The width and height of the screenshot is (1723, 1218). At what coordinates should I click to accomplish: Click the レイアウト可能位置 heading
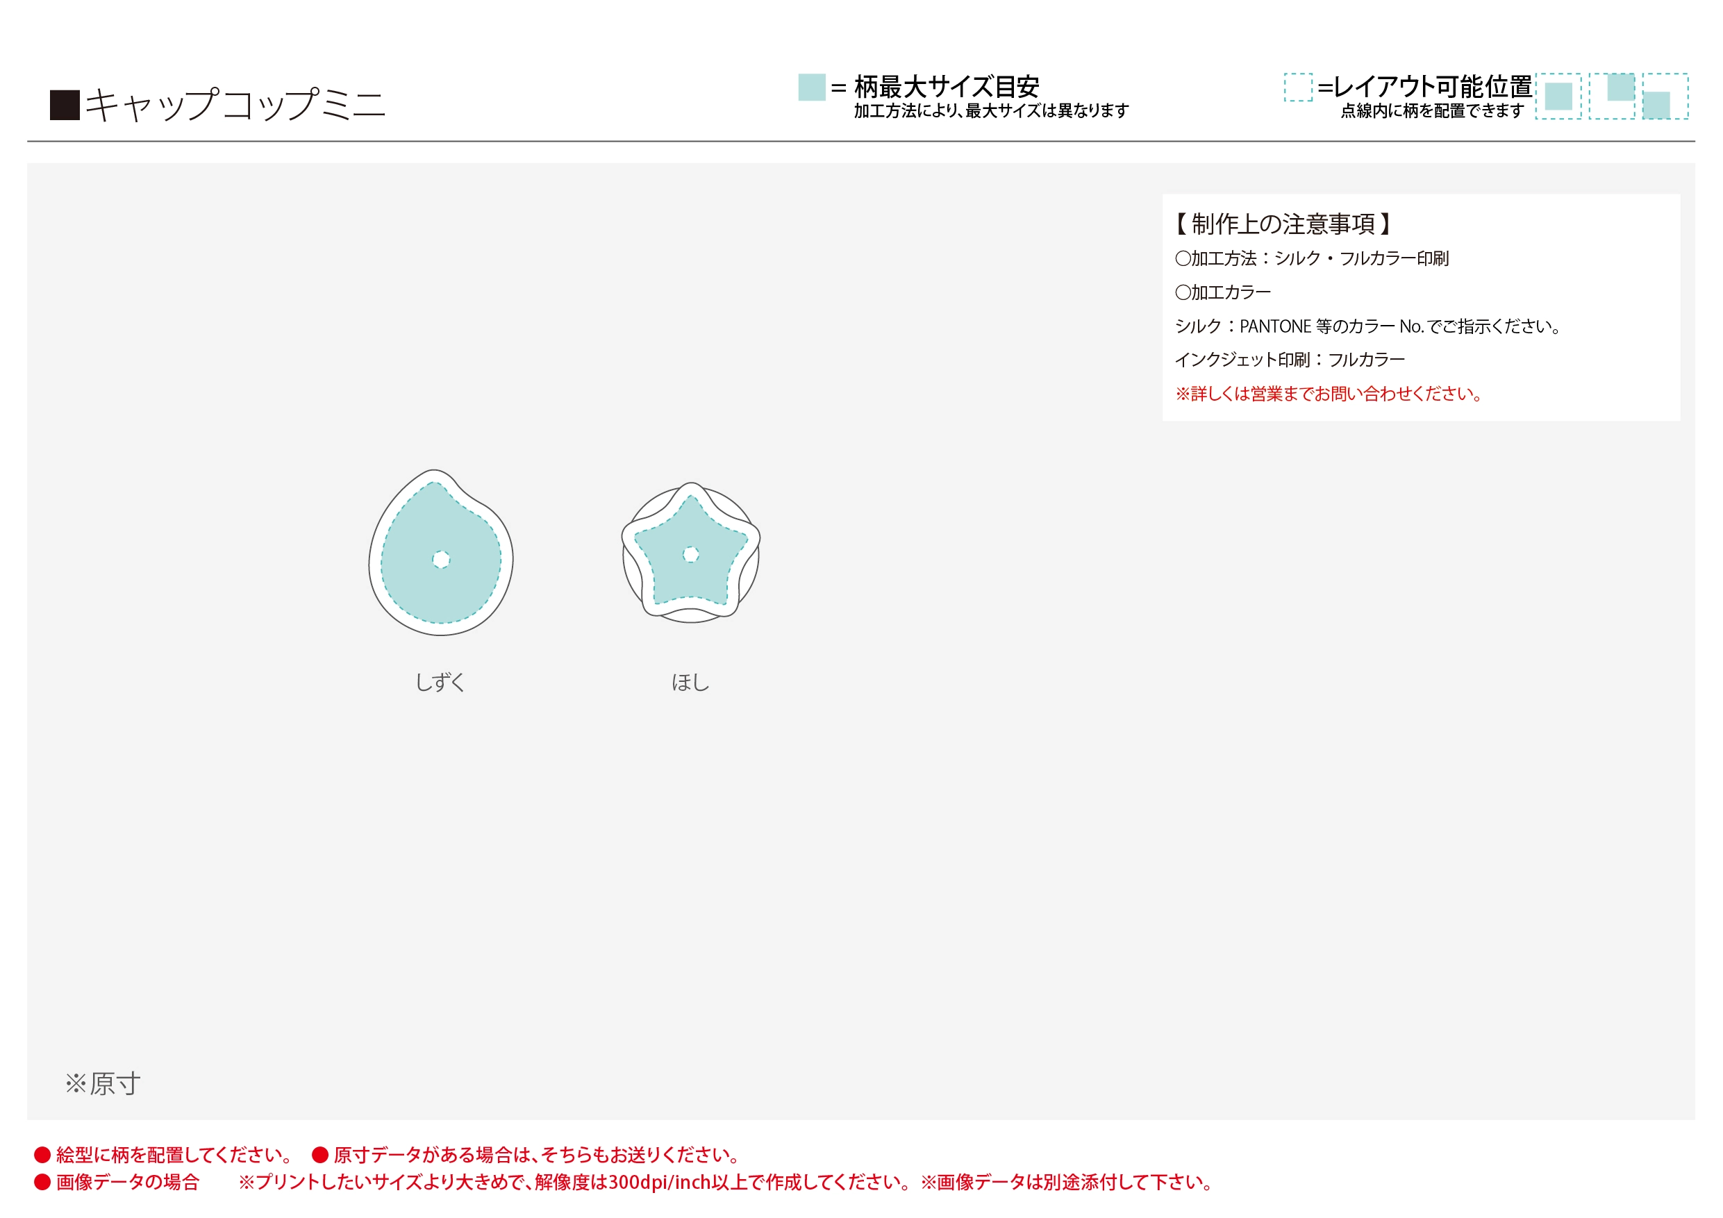pos(1433,87)
